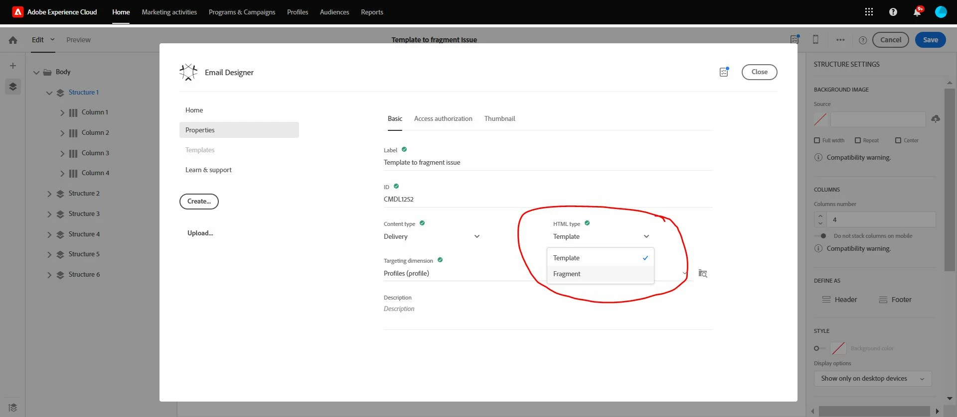Open the dialog checklist icon near Close

pyautogui.click(x=724, y=72)
